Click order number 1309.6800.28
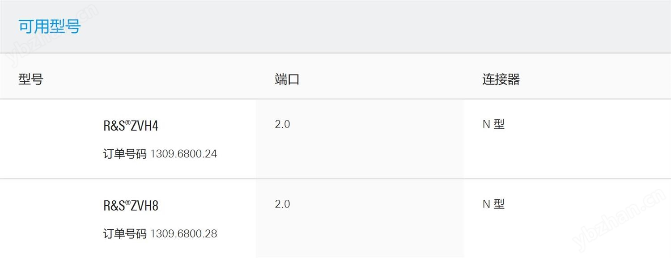The width and height of the screenshot is (671, 258). (183, 234)
